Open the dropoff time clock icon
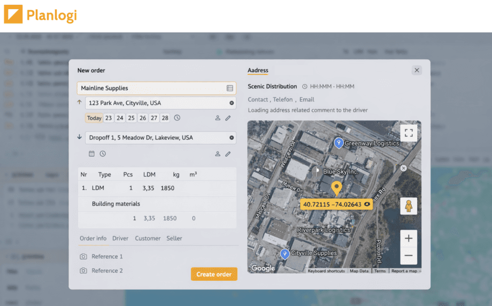This screenshot has height=306, width=492. [103, 154]
